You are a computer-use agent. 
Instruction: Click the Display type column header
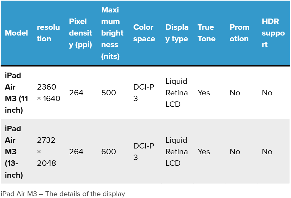pos(177,33)
